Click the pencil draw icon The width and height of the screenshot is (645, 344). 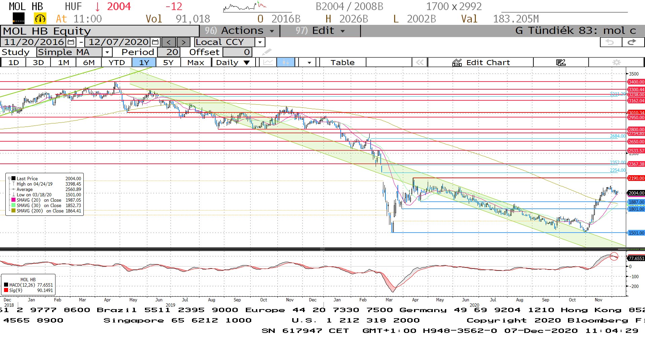267,52
